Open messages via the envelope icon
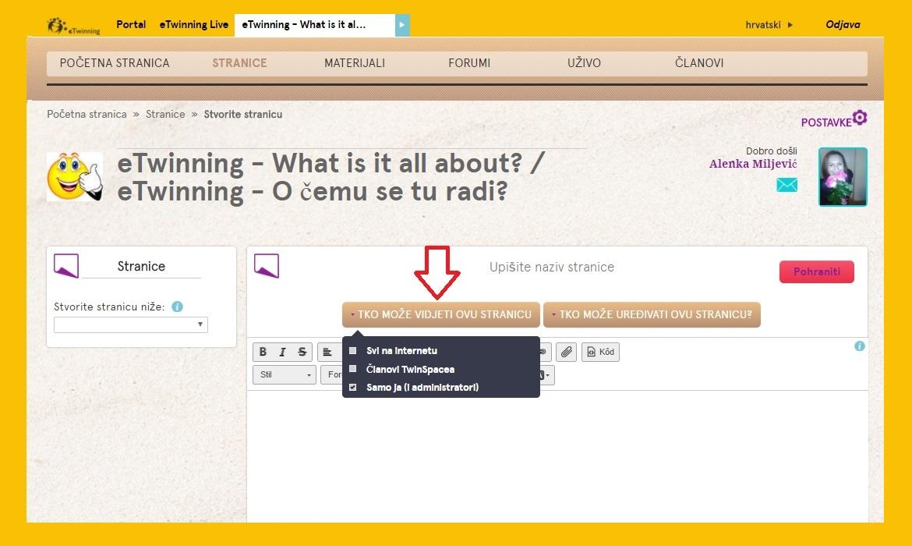The image size is (912, 546). tap(787, 185)
